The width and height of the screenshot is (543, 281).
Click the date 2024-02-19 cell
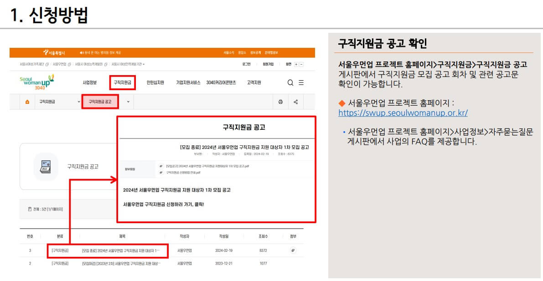coord(224,250)
